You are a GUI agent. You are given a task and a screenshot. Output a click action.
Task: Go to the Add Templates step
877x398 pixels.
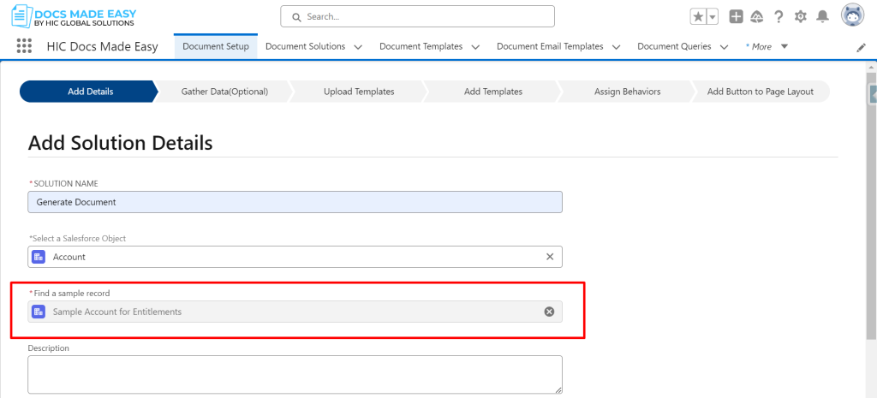coord(493,92)
